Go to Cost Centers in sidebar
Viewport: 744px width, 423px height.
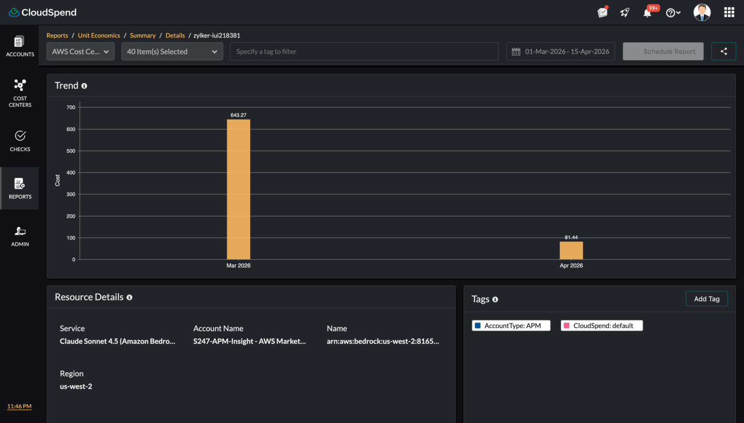click(x=20, y=93)
